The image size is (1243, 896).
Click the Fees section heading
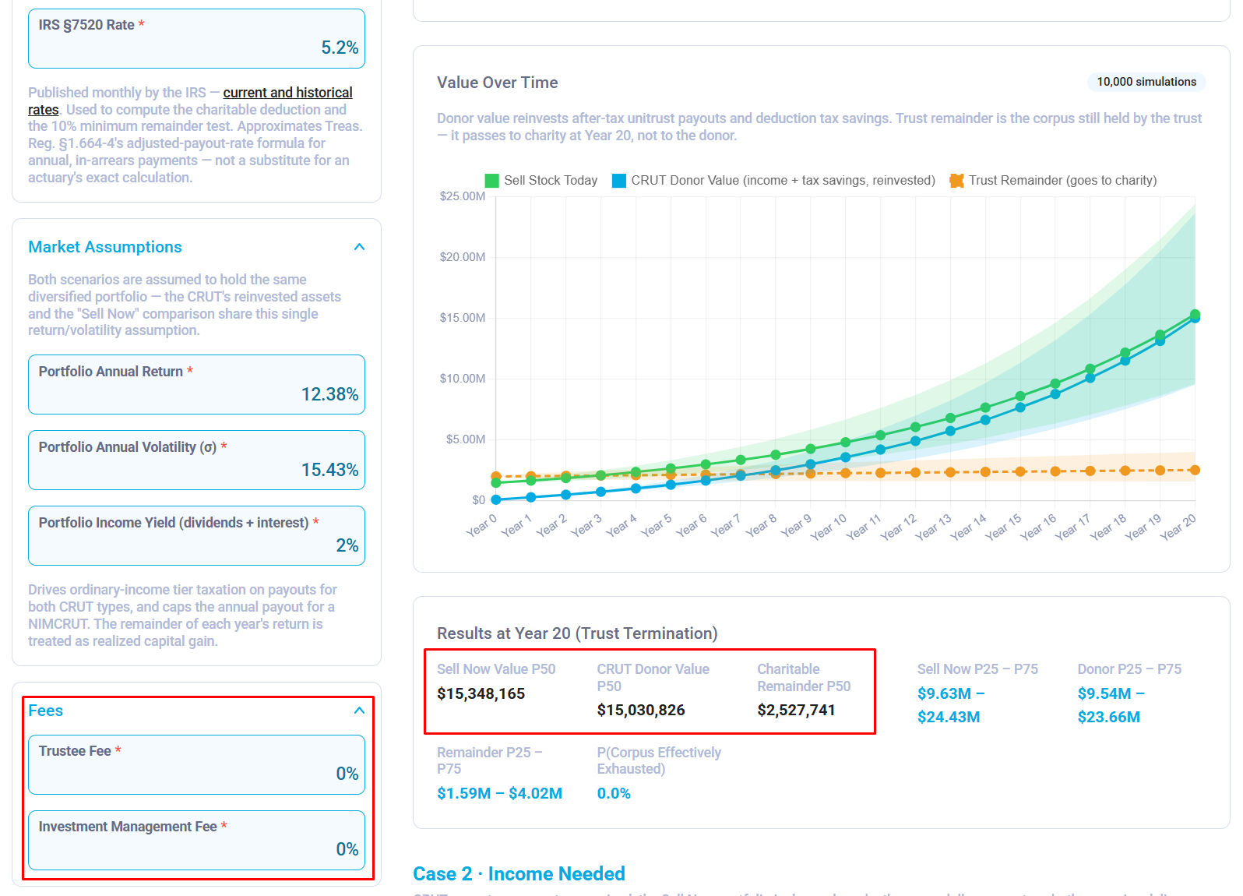46,711
